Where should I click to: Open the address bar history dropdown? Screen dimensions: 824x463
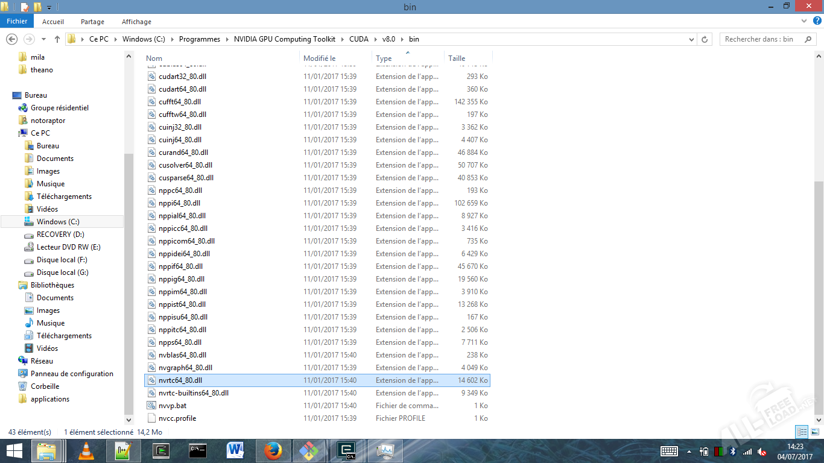[691, 39]
